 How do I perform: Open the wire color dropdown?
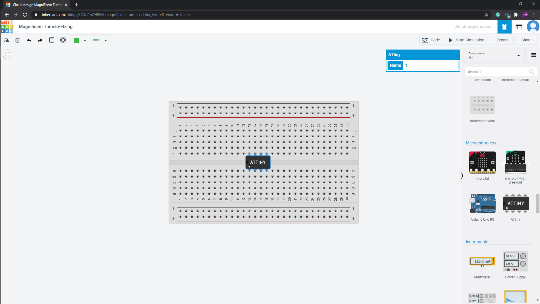pos(85,40)
